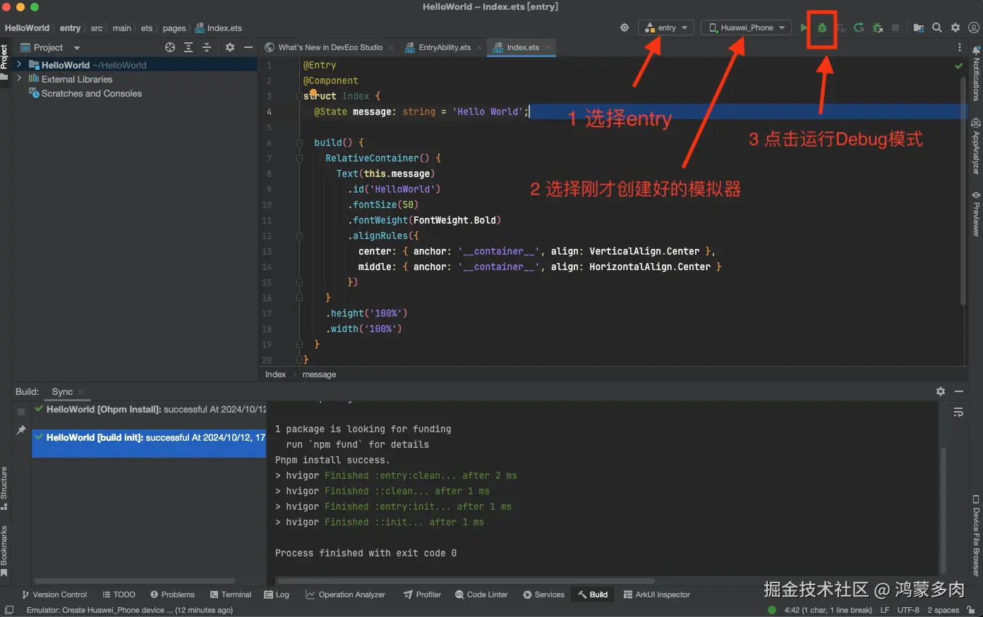The width and height of the screenshot is (983, 617).
Task: Click tool window toggle icon at bottom-left corner
Action: click(9, 610)
